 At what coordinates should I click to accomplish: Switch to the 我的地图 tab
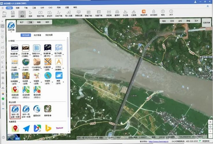point(49,35)
